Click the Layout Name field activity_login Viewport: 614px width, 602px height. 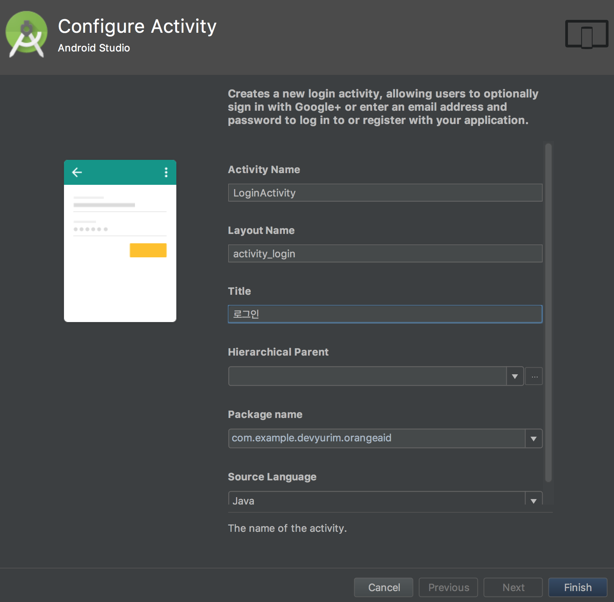point(385,253)
